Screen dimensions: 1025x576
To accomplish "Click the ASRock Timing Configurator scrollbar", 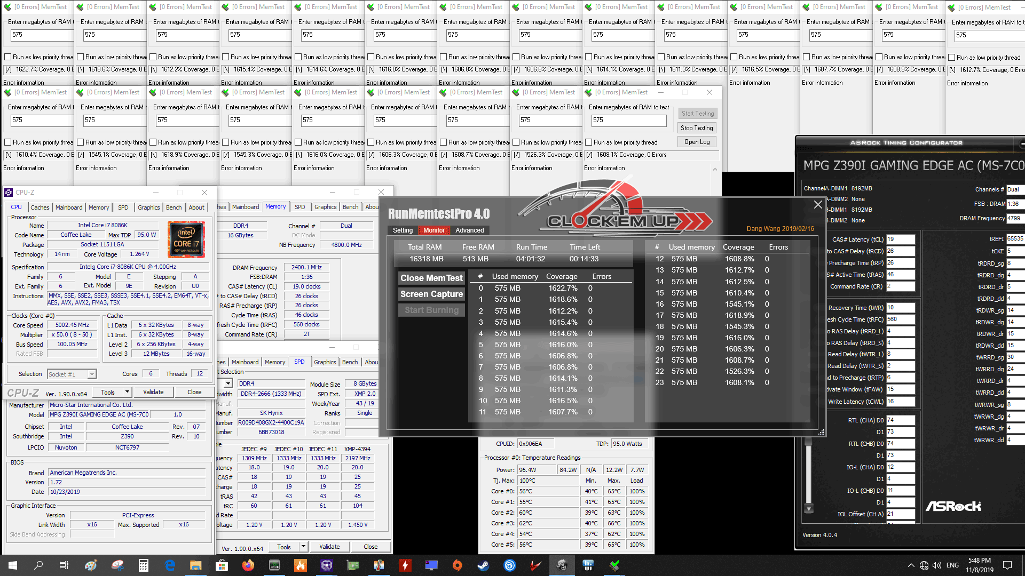I will [808, 475].
